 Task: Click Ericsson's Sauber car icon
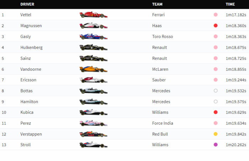click(x=93, y=80)
